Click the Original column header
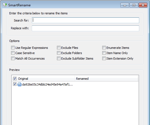The height and width of the screenshot is (125, 150). coord(43,79)
